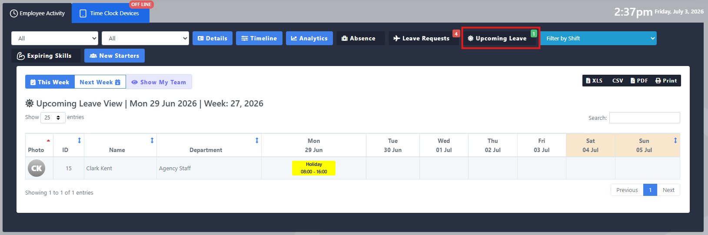Click the yellow Holiday leave block
The image size is (708, 235).
click(314, 168)
